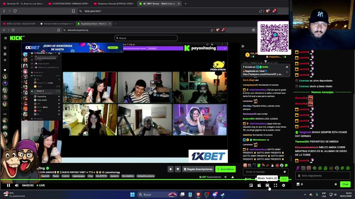Switch to Paramore: Decode tab
Image resolution: width=355 pixels, height=199 pixels.
tap(114, 4)
